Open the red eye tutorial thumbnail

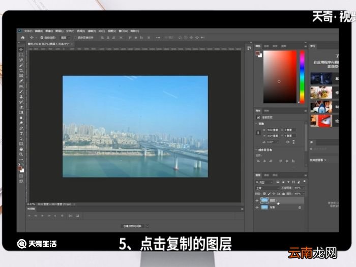321,121
